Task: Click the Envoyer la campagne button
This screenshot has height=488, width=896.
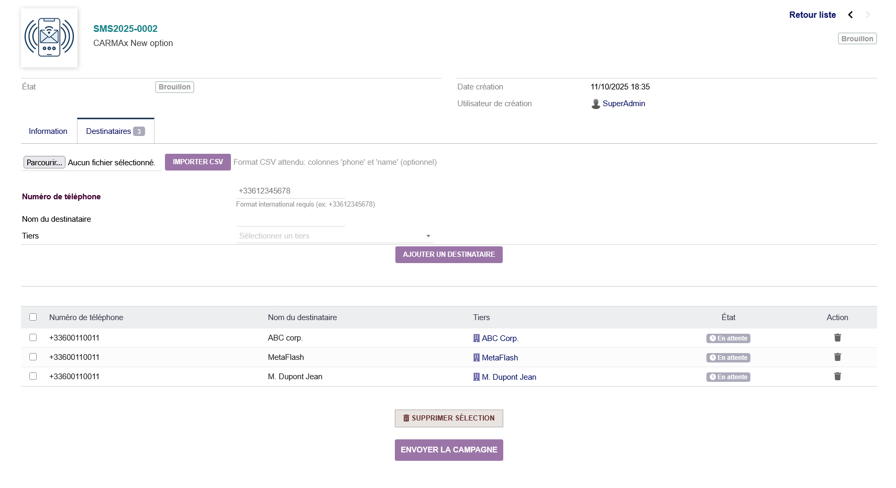Action: click(449, 450)
